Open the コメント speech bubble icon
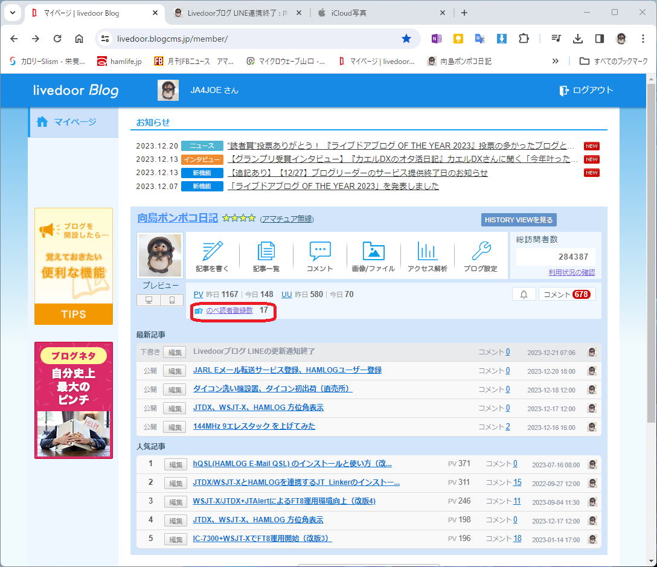657x567 pixels. click(x=319, y=251)
